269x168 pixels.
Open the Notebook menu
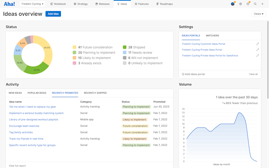(x=58, y=4)
